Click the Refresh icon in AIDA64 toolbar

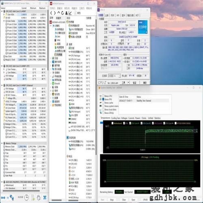(63, 13)
